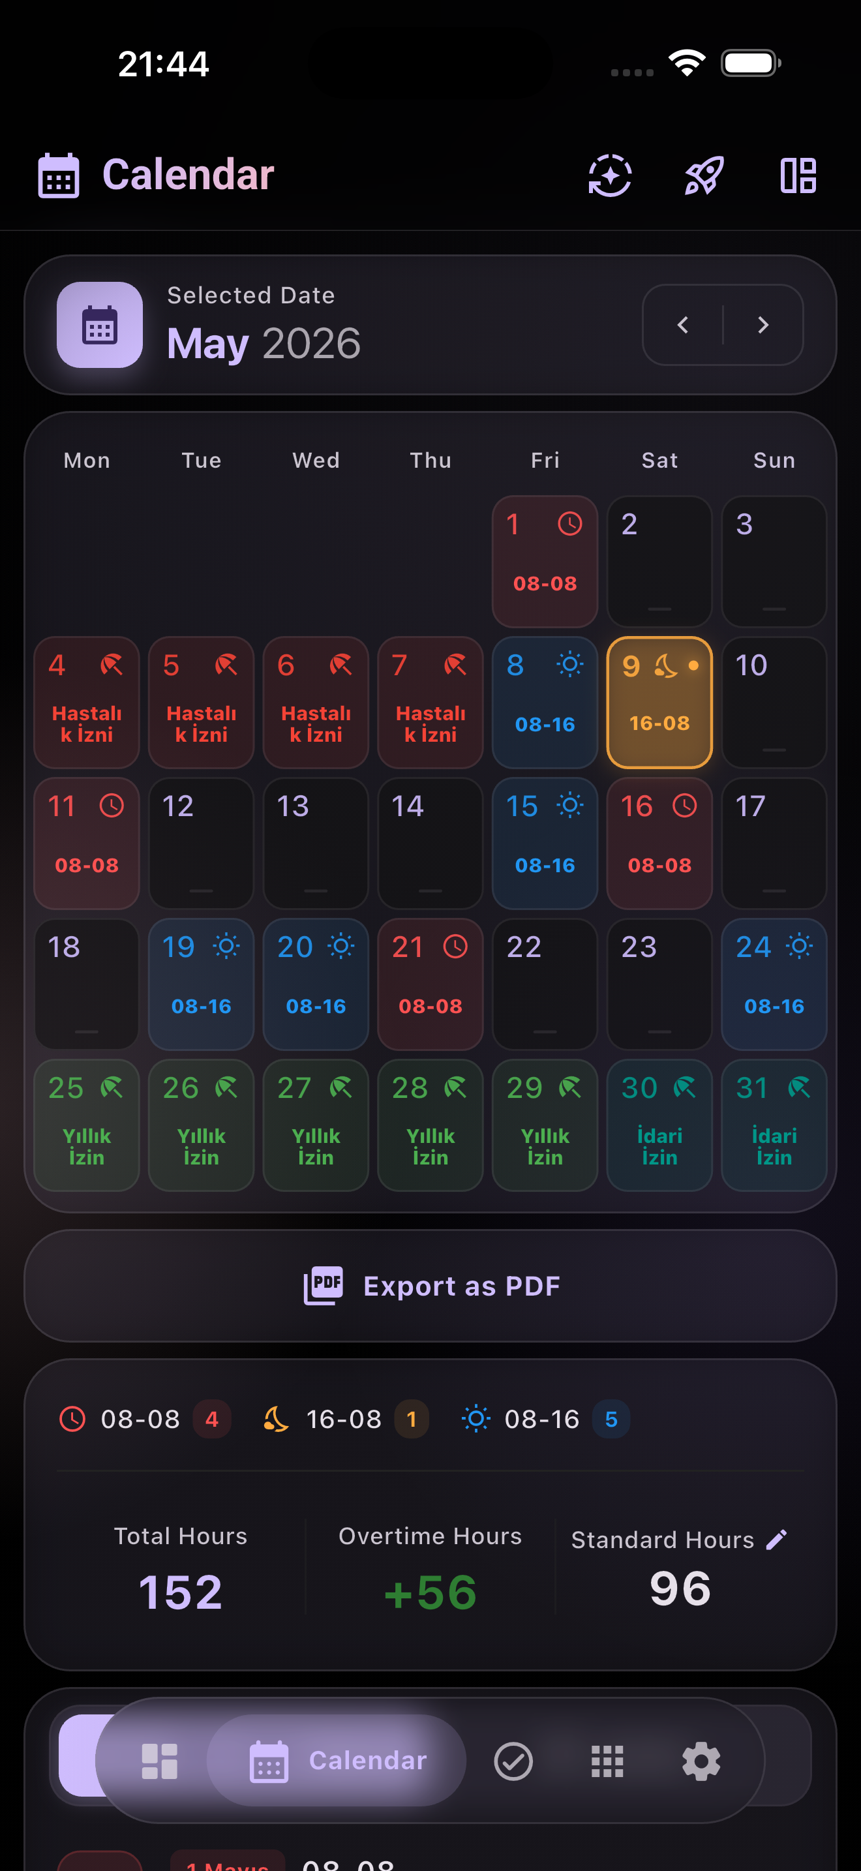The image size is (861, 1871).
Task: Tap the checkmark circle navigation icon
Action: (x=513, y=1761)
